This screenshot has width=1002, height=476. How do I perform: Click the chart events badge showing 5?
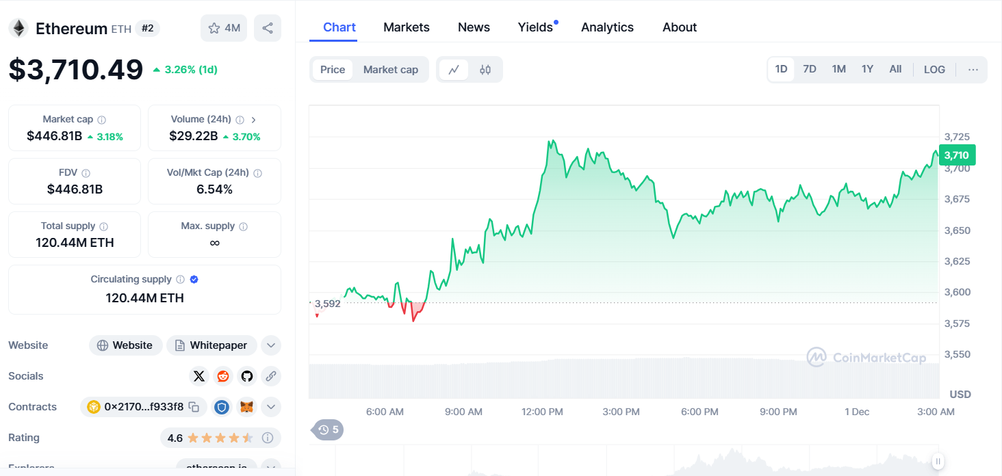point(329,429)
